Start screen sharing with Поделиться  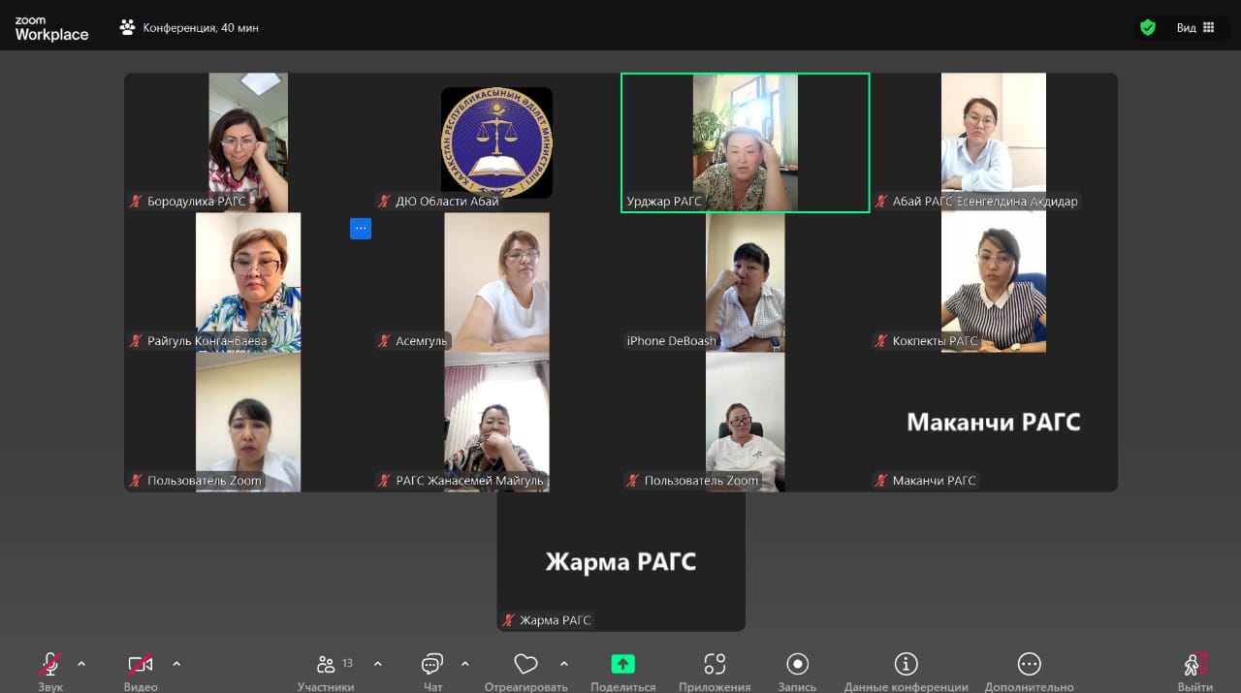(x=622, y=665)
